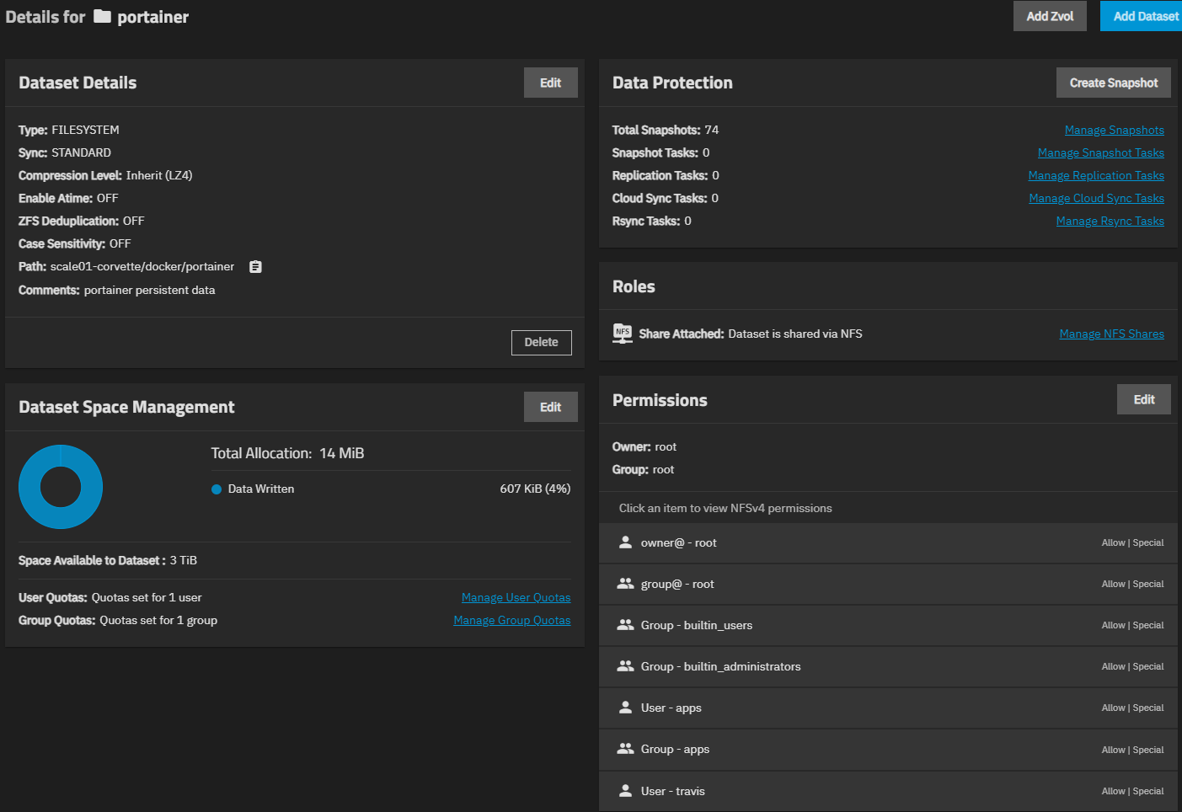Expand the owner@ - root permission row
Viewport: 1182px width, 812px height.
888,543
